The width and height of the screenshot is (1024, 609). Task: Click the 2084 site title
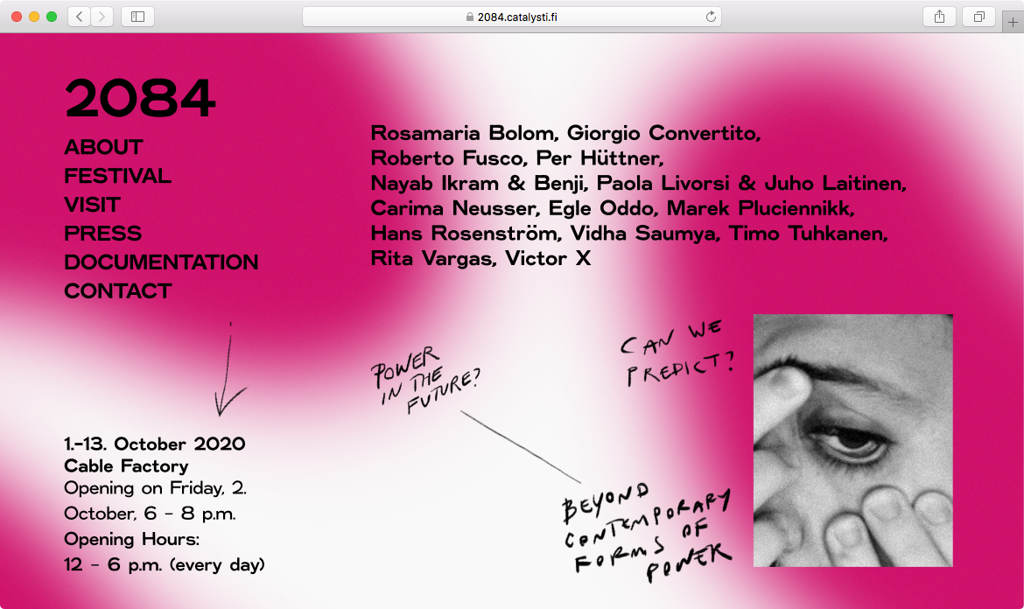(140, 98)
